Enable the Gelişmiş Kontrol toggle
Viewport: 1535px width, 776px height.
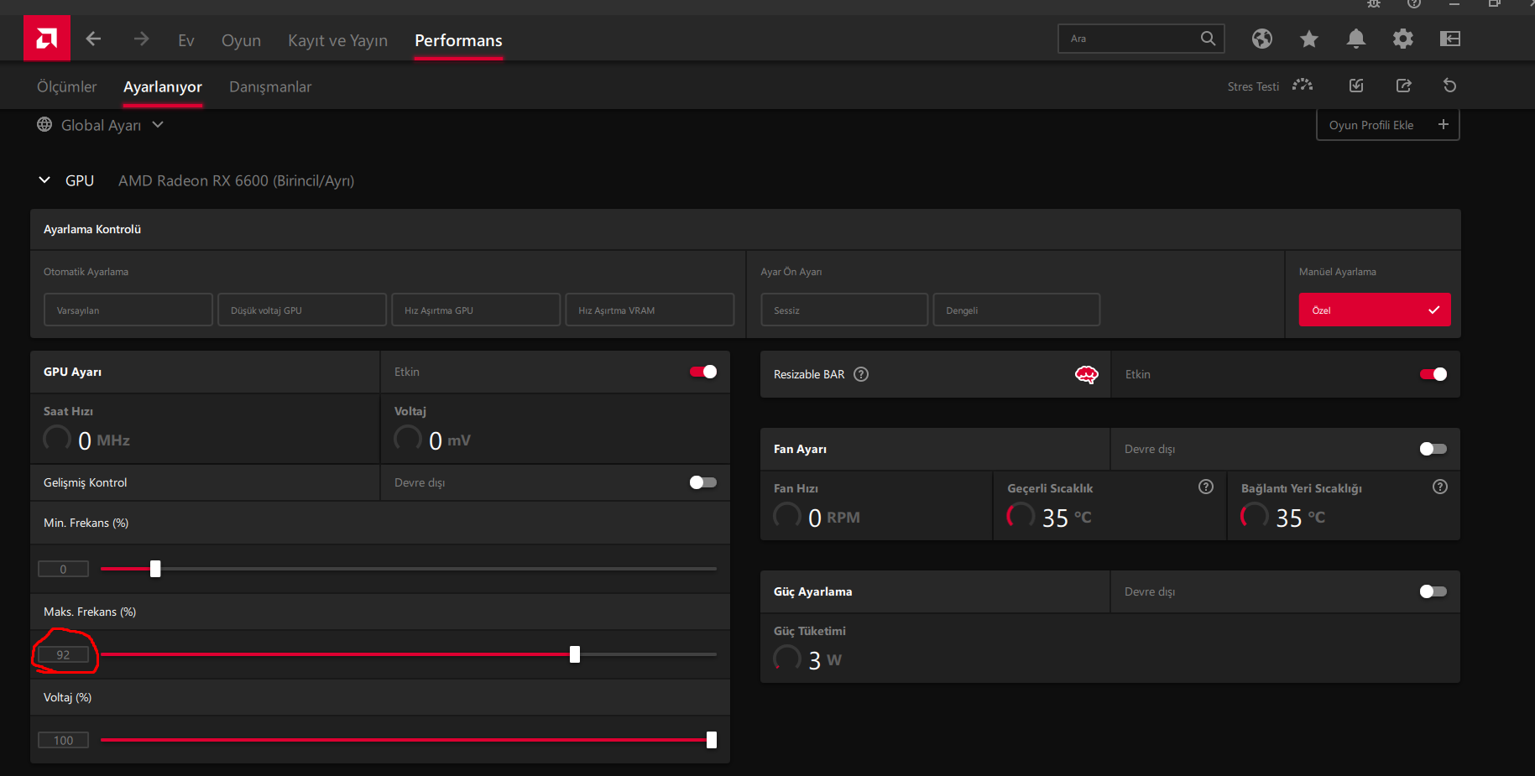703,482
